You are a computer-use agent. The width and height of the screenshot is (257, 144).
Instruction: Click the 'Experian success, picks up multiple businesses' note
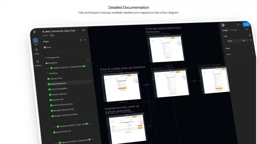122,109
